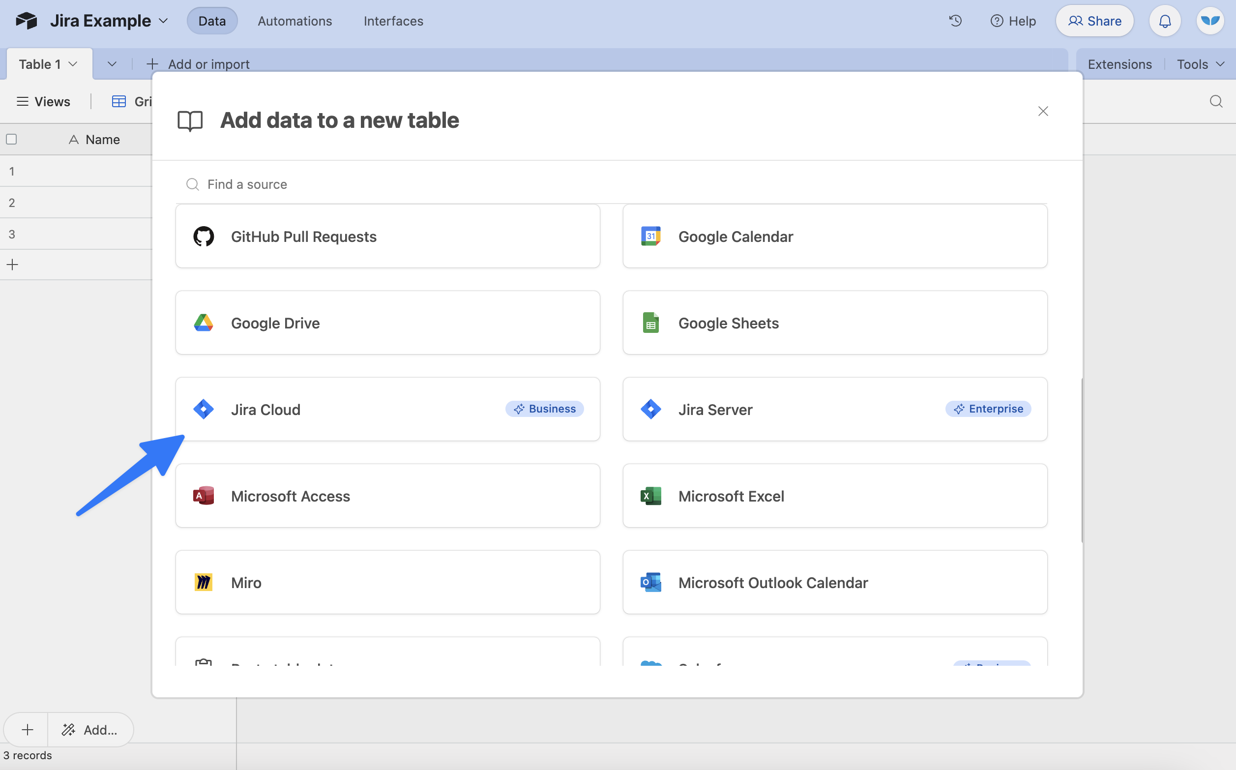Select row number 2
This screenshot has height=770, width=1236.
(x=12, y=203)
